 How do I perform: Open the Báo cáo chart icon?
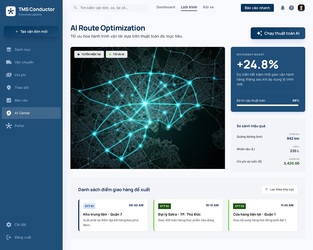click(9, 100)
